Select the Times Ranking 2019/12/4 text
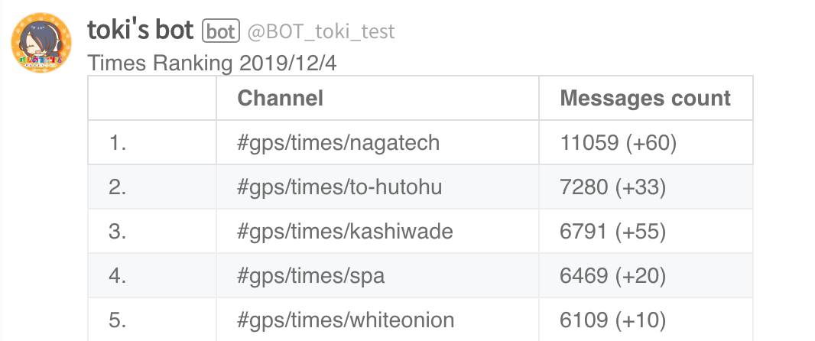Image resolution: width=815 pixels, height=341 pixels. pyautogui.click(x=212, y=64)
